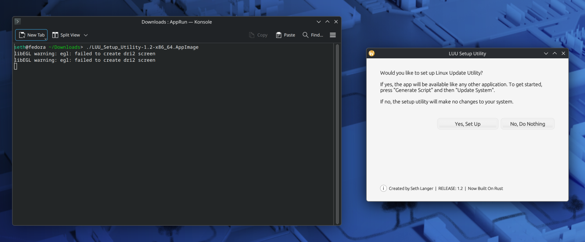
Task: Choose No, Do Nothing button
Action: tap(528, 124)
